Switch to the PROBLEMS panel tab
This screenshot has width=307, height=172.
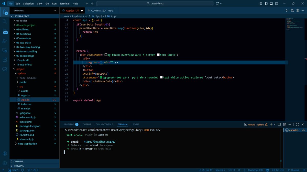(71, 124)
